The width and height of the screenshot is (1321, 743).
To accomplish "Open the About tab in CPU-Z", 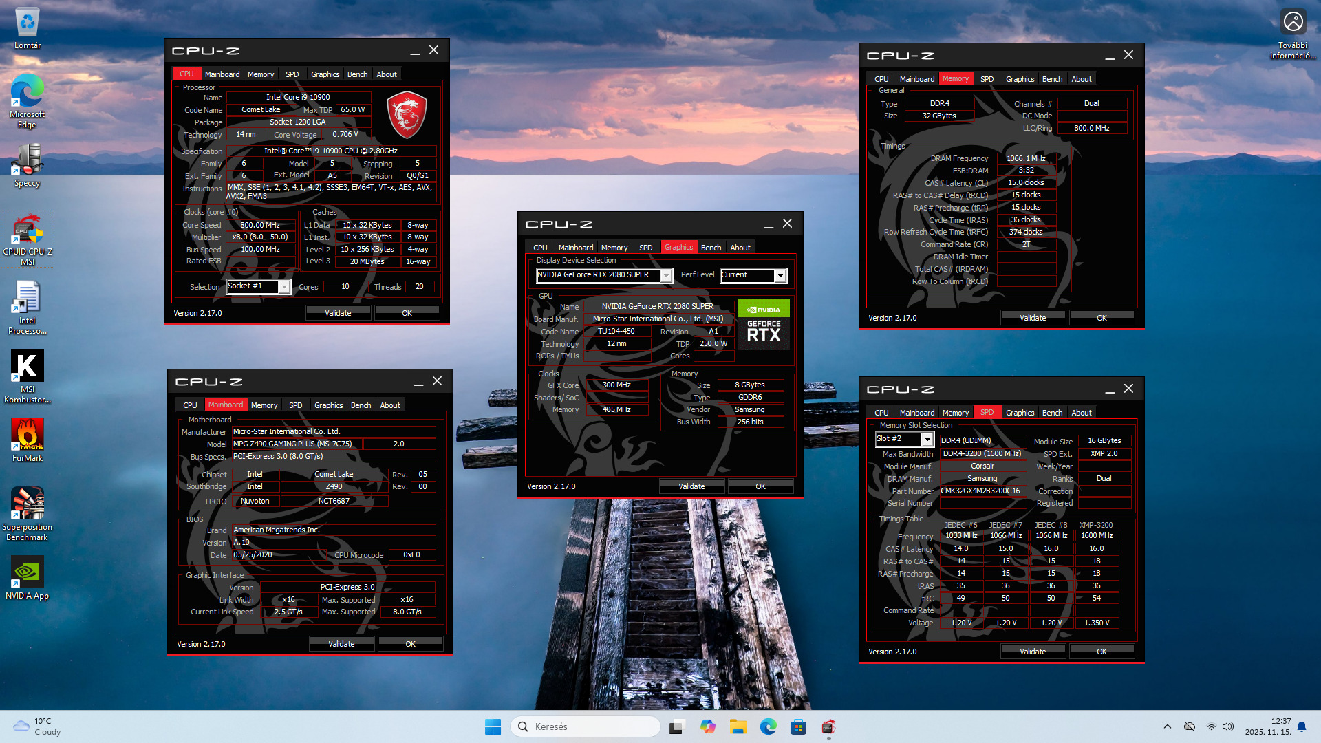I will click(x=740, y=247).
